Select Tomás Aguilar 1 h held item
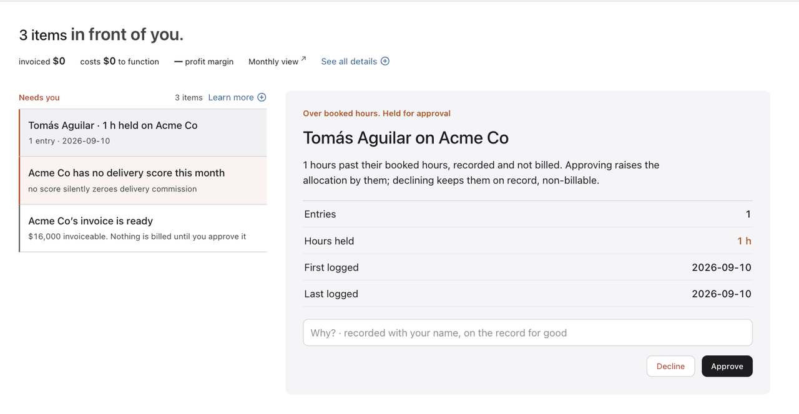799x414 pixels. coord(143,132)
